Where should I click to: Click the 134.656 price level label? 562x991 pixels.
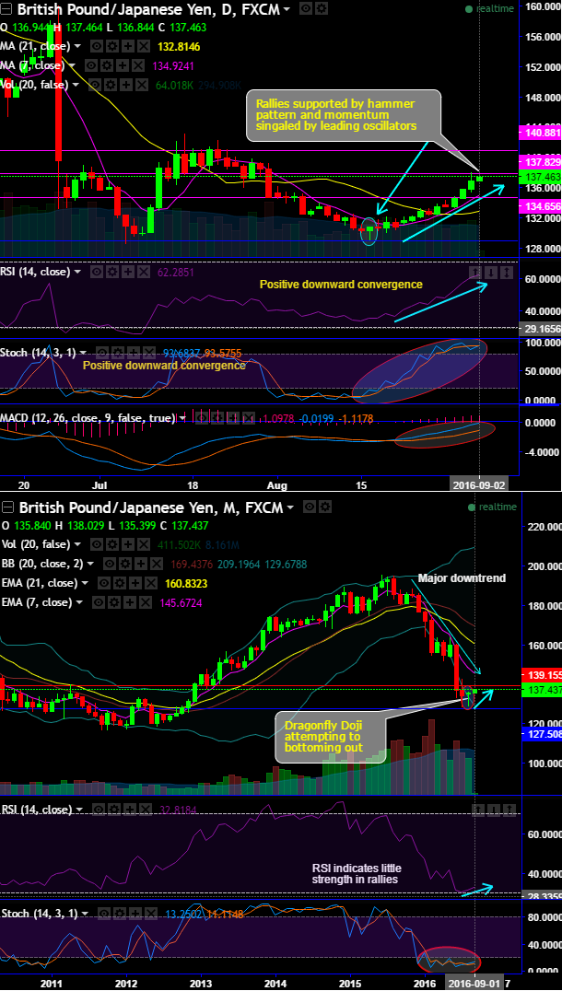(539, 206)
